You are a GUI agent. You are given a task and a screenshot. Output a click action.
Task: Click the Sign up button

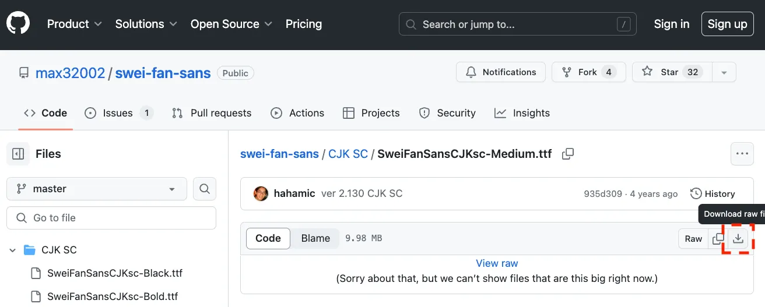point(727,24)
